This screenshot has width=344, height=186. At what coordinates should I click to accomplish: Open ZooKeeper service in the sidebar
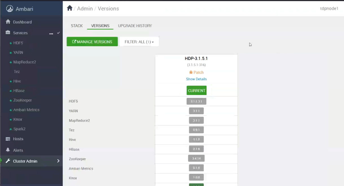(23, 100)
